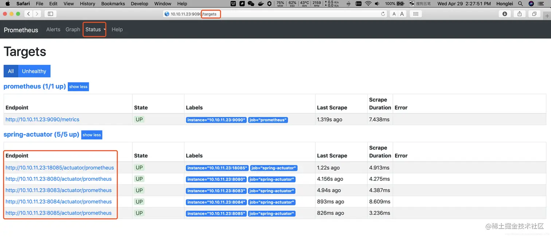
Task: Open the 10.10.11.23:8080 actuator endpoint link
Action: 59,179
